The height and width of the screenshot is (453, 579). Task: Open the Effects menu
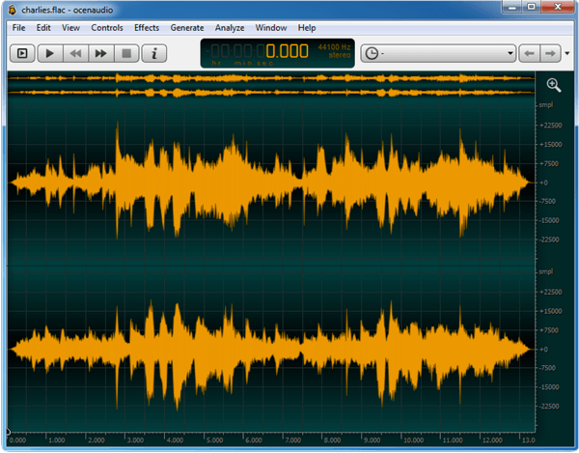coord(147,28)
